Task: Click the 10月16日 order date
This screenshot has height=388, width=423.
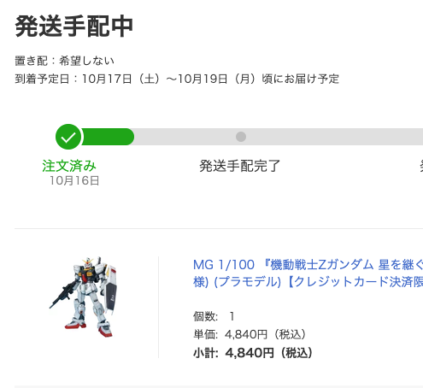Action: (74, 180)
